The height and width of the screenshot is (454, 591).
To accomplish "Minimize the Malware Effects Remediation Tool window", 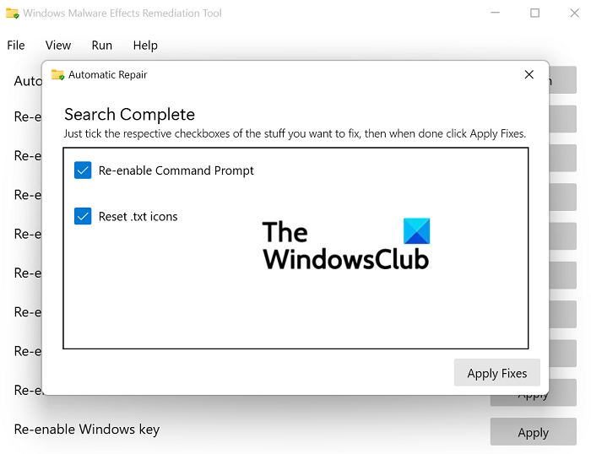I will point(495,13).
